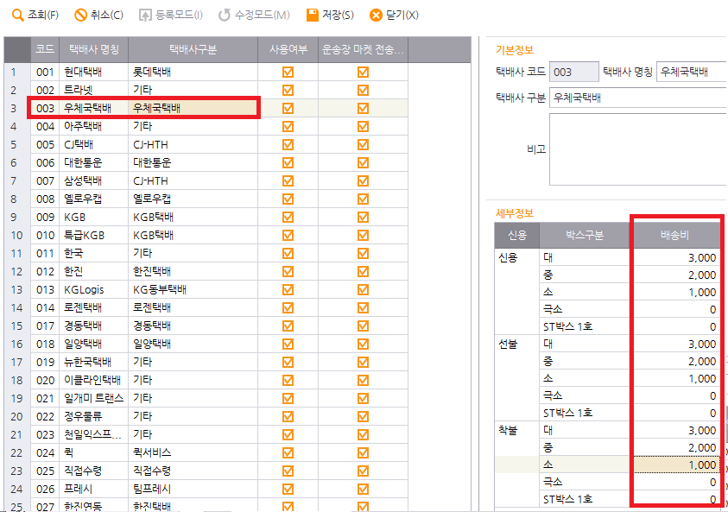The image size is (728, 512).
Task: Select the 로젠택배 courier row
Action: [x=82, y=307]
